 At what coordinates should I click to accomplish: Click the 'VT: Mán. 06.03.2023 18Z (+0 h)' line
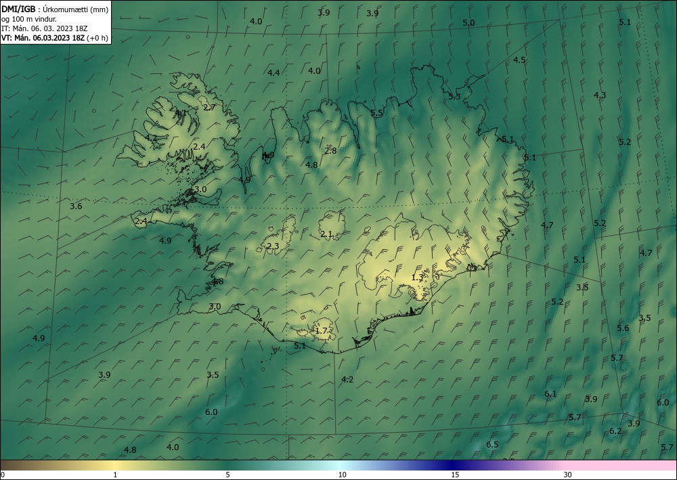click(54, 38)
